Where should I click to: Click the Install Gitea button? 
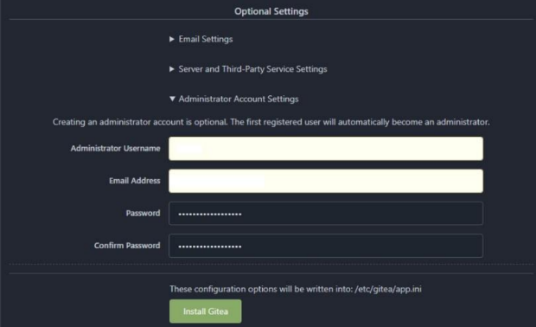[206, 311]
